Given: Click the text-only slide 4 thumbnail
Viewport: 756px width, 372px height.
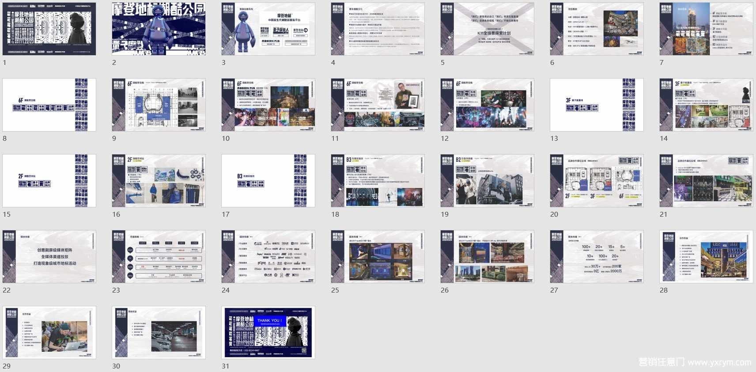Looking at the screenshot, I should [x=378, y=29].
